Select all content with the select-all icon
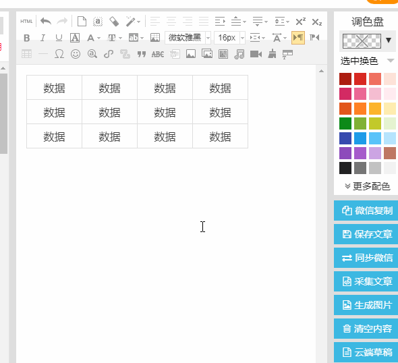 coord(98,22)
